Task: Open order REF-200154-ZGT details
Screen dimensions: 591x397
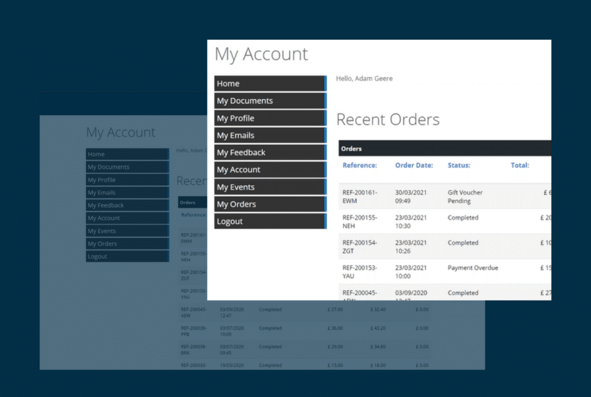Action: (361, 246)
